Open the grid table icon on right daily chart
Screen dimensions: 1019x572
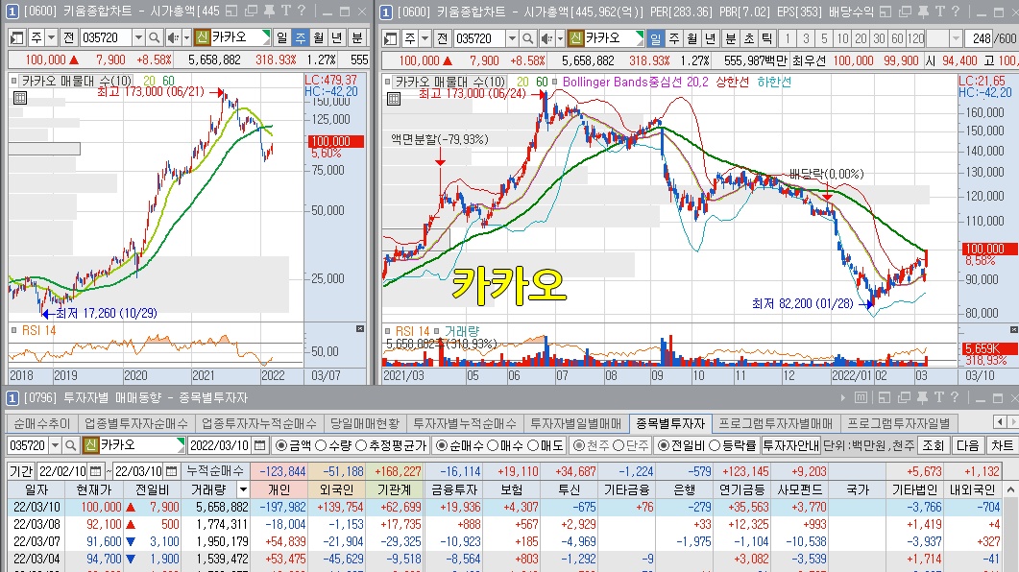tap(393, 99)
